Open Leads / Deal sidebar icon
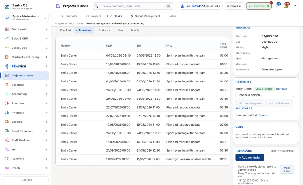 coord(7,48)
